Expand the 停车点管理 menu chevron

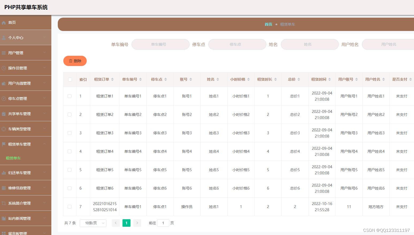(45, 99)
